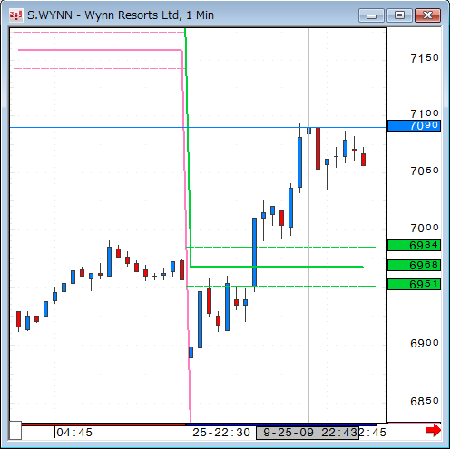Screen dimensions: 450x449
Task: Click the tall blue candle crossing 6968 line
Action: tap(254, 252)
